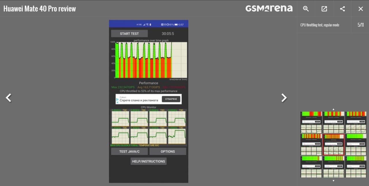This screenshot has width=369, height=186.
Task: Click the 81% battery indicator in status bar
Action: tap(174, 24)
